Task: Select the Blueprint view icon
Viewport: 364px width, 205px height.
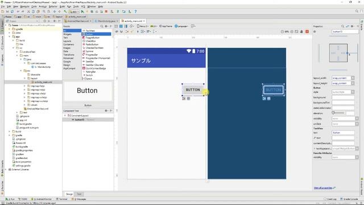Action: tap(121, 26)
